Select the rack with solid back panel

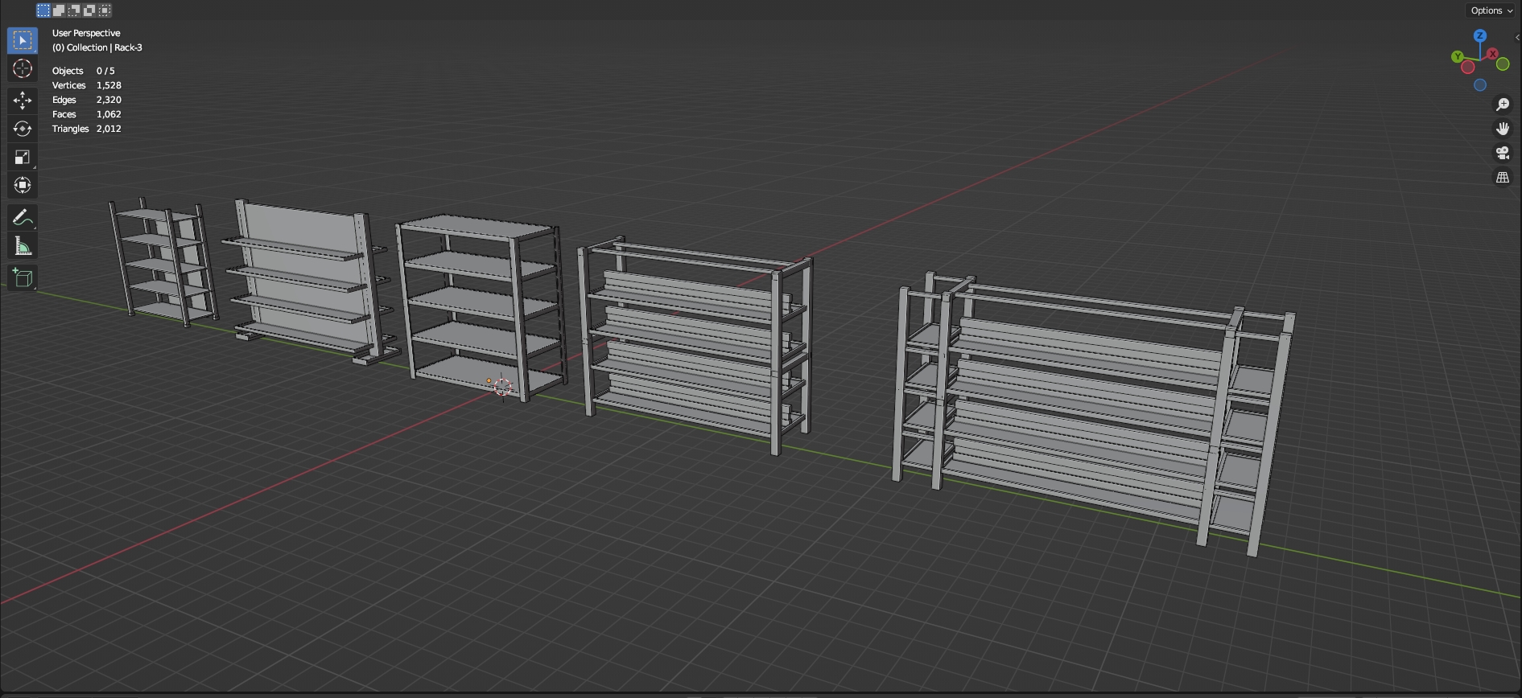pyautogui.click(x=311, y=281)
